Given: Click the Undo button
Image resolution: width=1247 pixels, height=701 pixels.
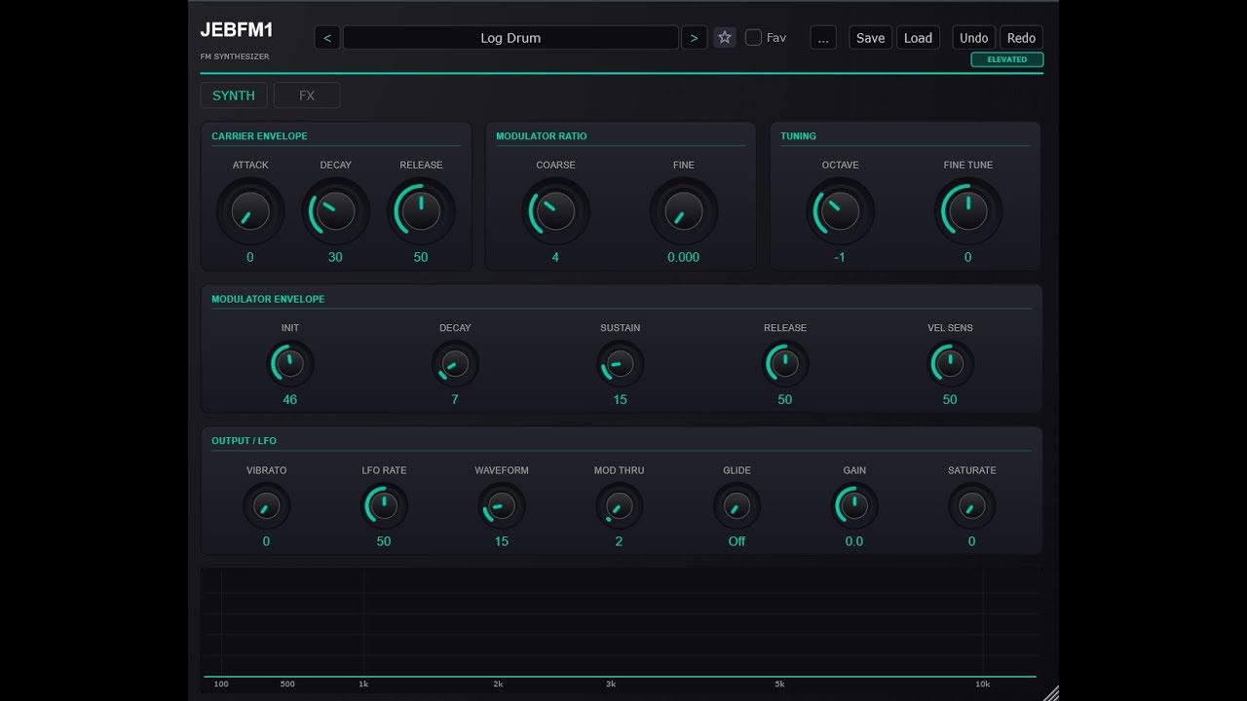Looking at the screenshot, I should point(973,38).
